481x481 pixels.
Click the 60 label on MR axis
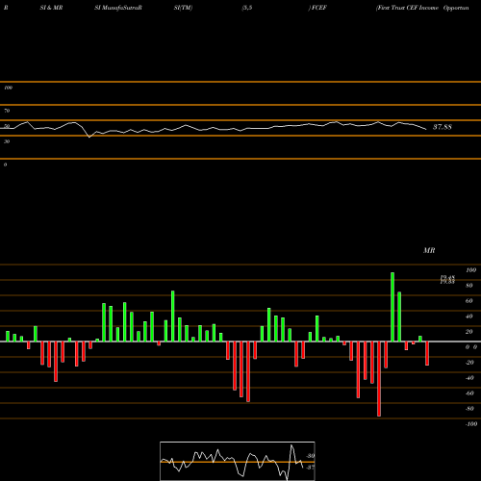click(x=469, y=301)
